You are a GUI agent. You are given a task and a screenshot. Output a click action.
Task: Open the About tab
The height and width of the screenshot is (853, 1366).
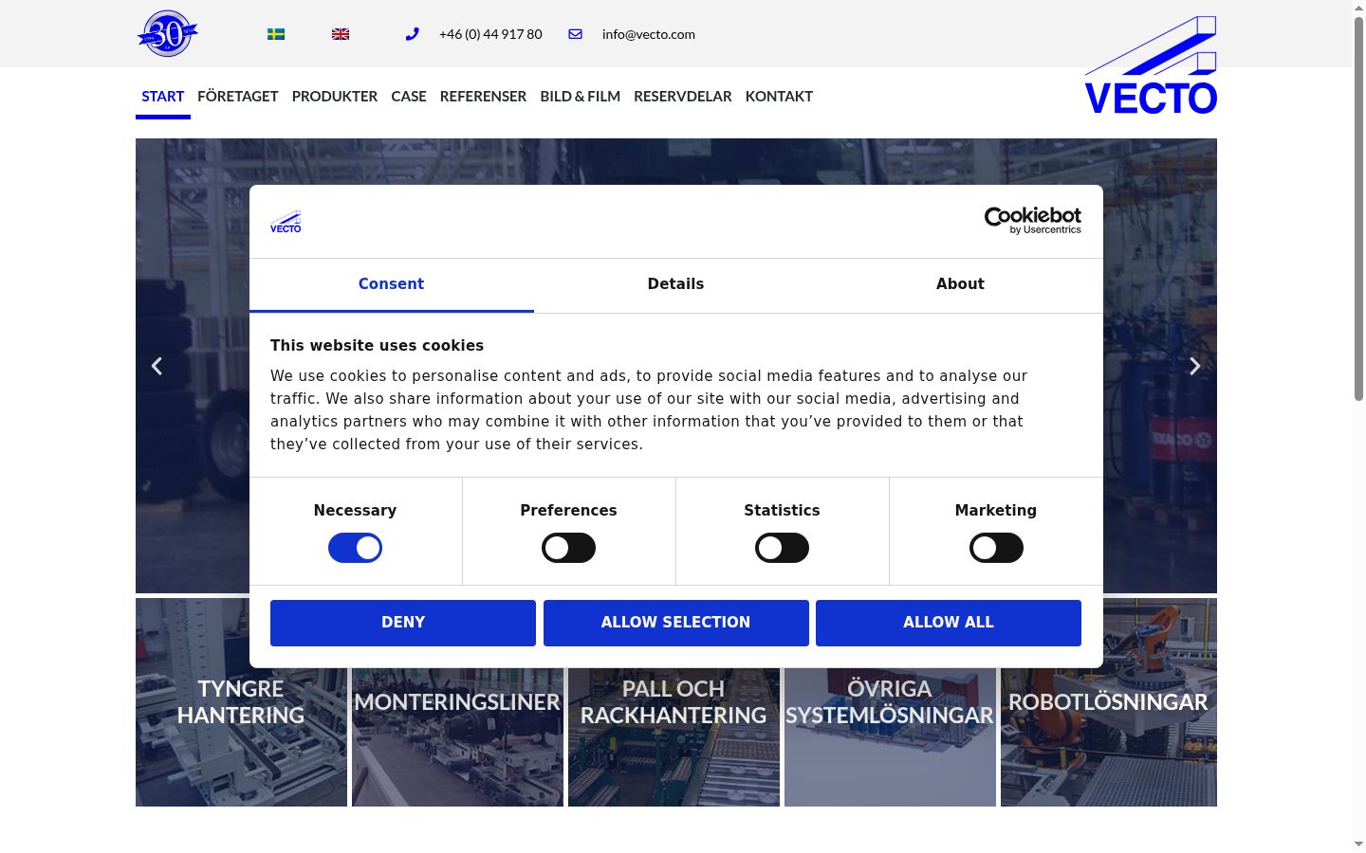tap(960, 284)
